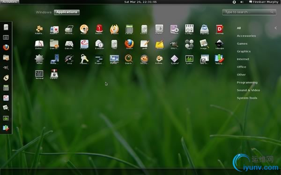Launch the Transmission torrent client
This screenshot has width=281, height=175.
pyautogui.click(x=54, y=74)
